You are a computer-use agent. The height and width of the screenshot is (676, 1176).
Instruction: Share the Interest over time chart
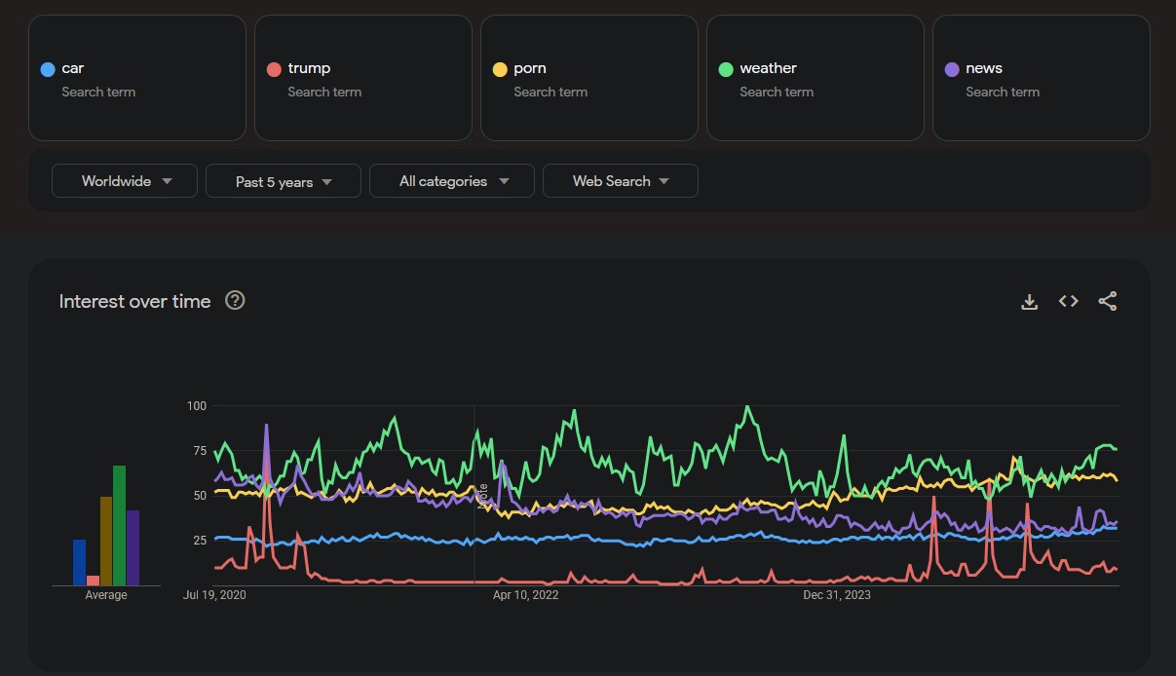[1108, 302]
